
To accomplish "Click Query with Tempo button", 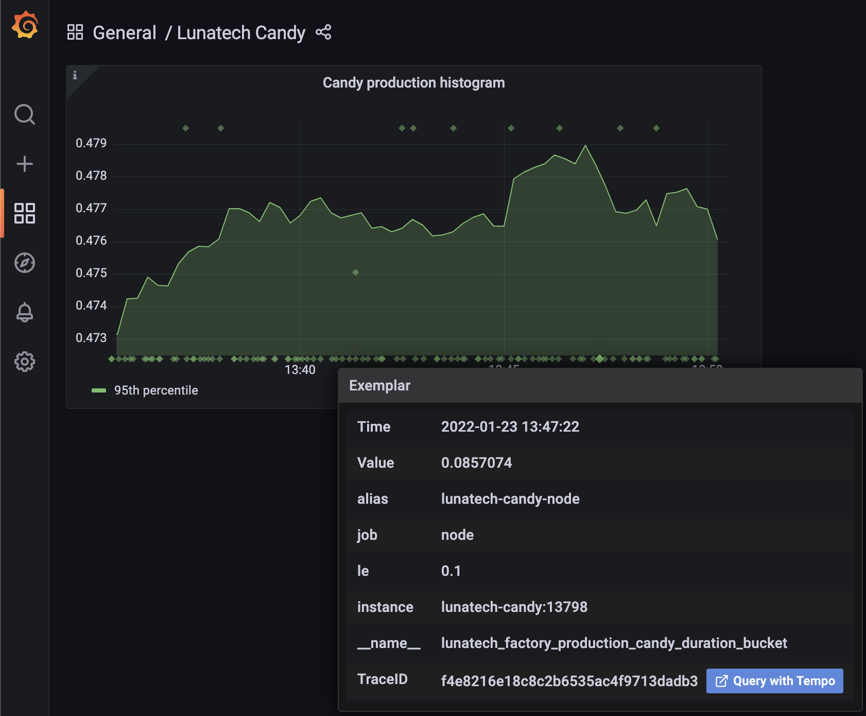I will tap(775, 681).
